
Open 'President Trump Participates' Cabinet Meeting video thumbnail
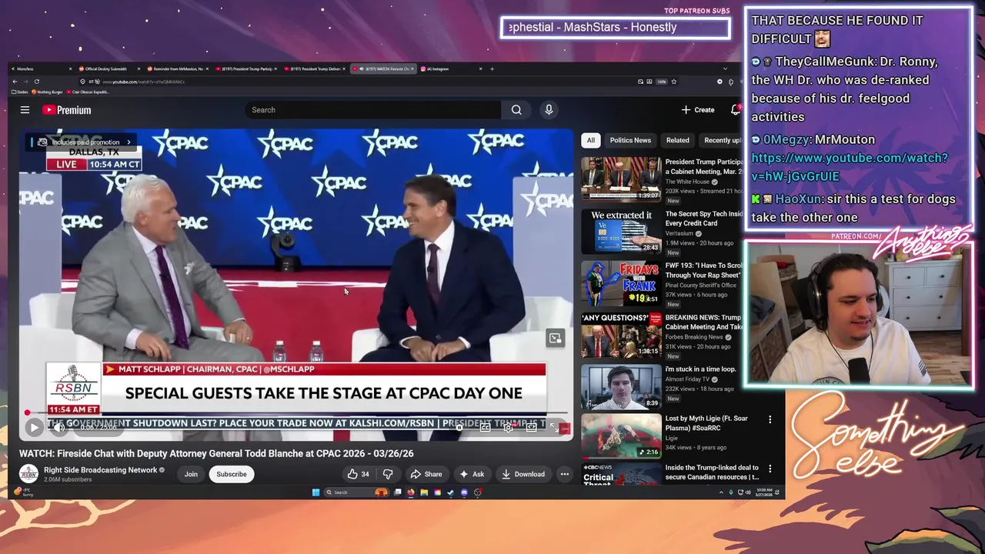[x=621, y=179]
